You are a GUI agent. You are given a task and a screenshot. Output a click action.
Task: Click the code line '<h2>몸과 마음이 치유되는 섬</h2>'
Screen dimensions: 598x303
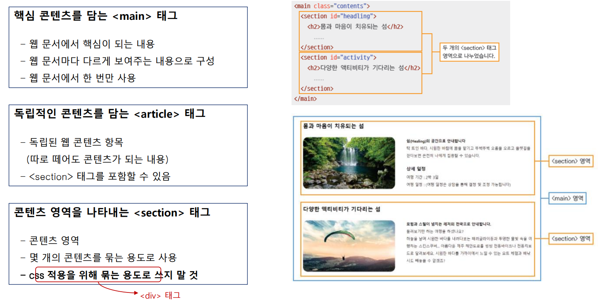[x=355, y=27]
